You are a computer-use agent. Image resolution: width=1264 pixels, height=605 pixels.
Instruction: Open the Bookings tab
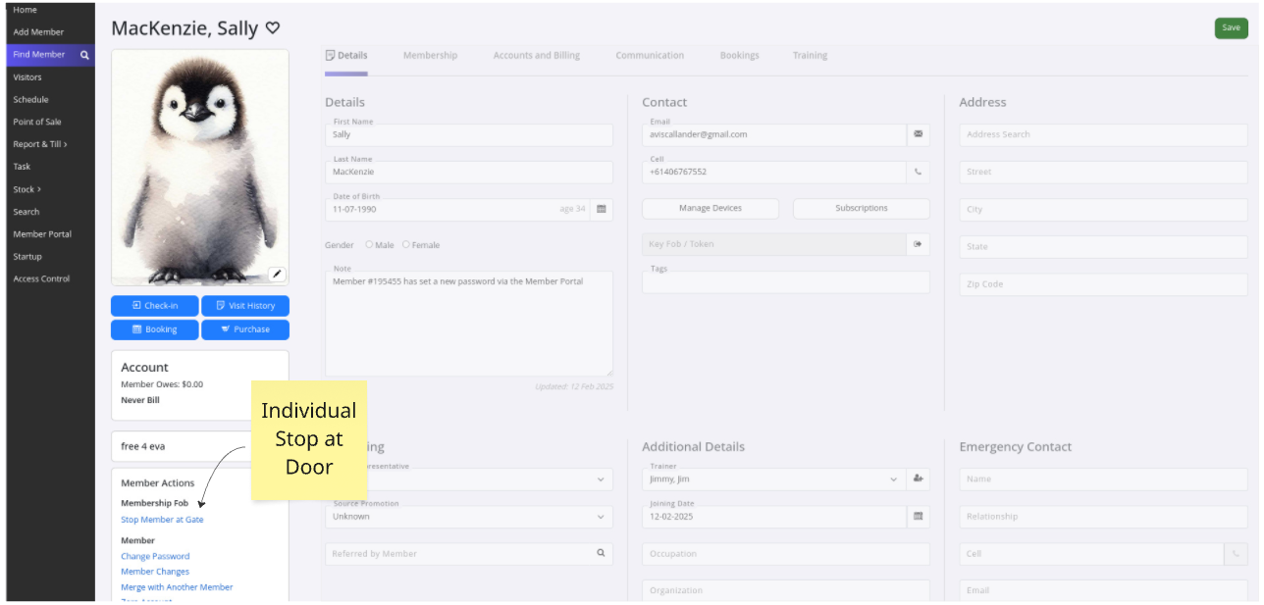pos(739,56)
